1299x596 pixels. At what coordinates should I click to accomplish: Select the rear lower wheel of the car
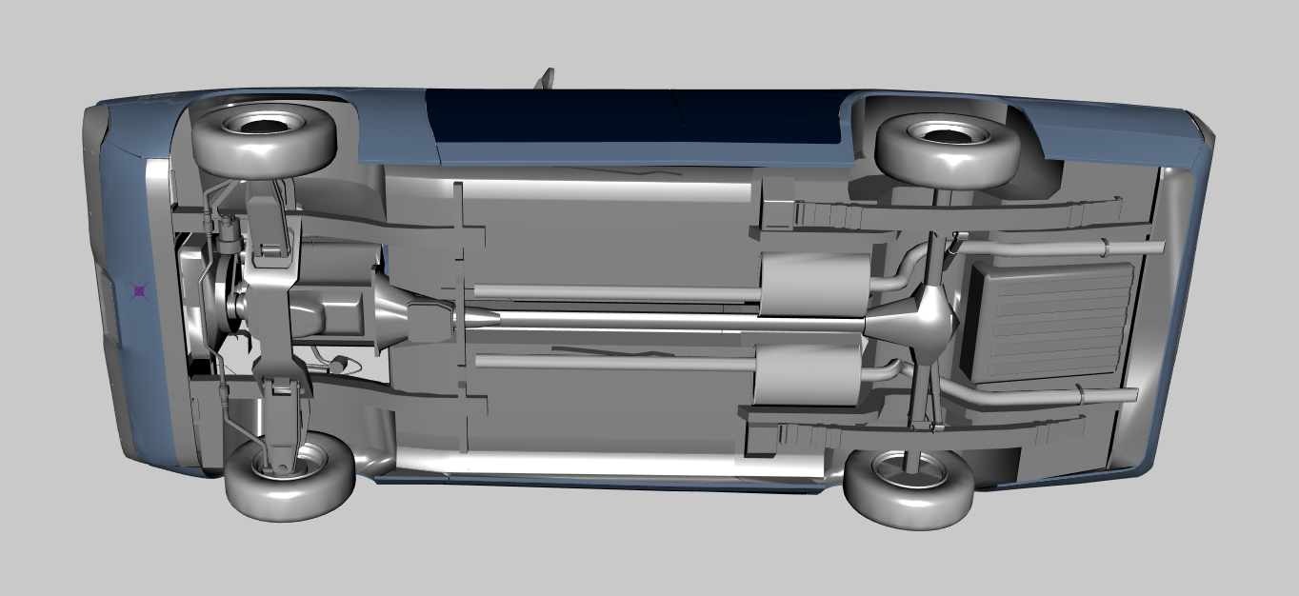[909, 488]
